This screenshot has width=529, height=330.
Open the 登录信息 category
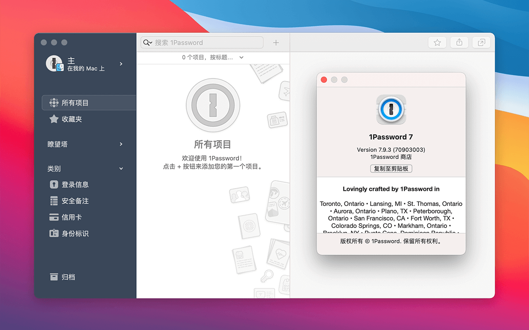[75, 185]
